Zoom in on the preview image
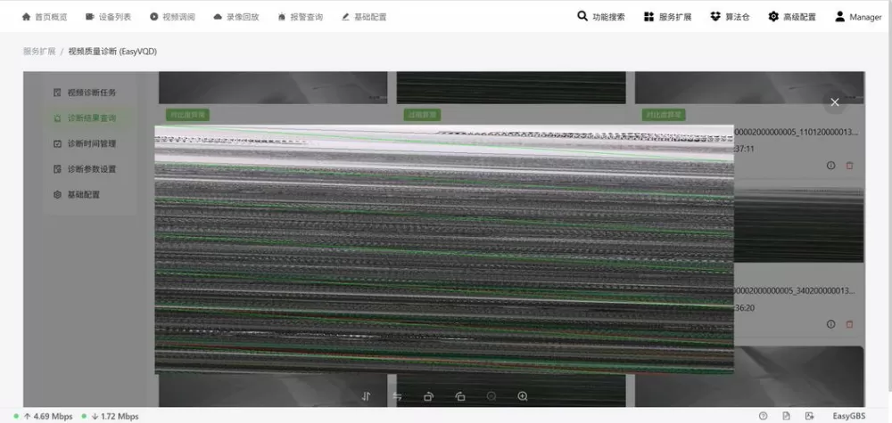 coord(522,396)
